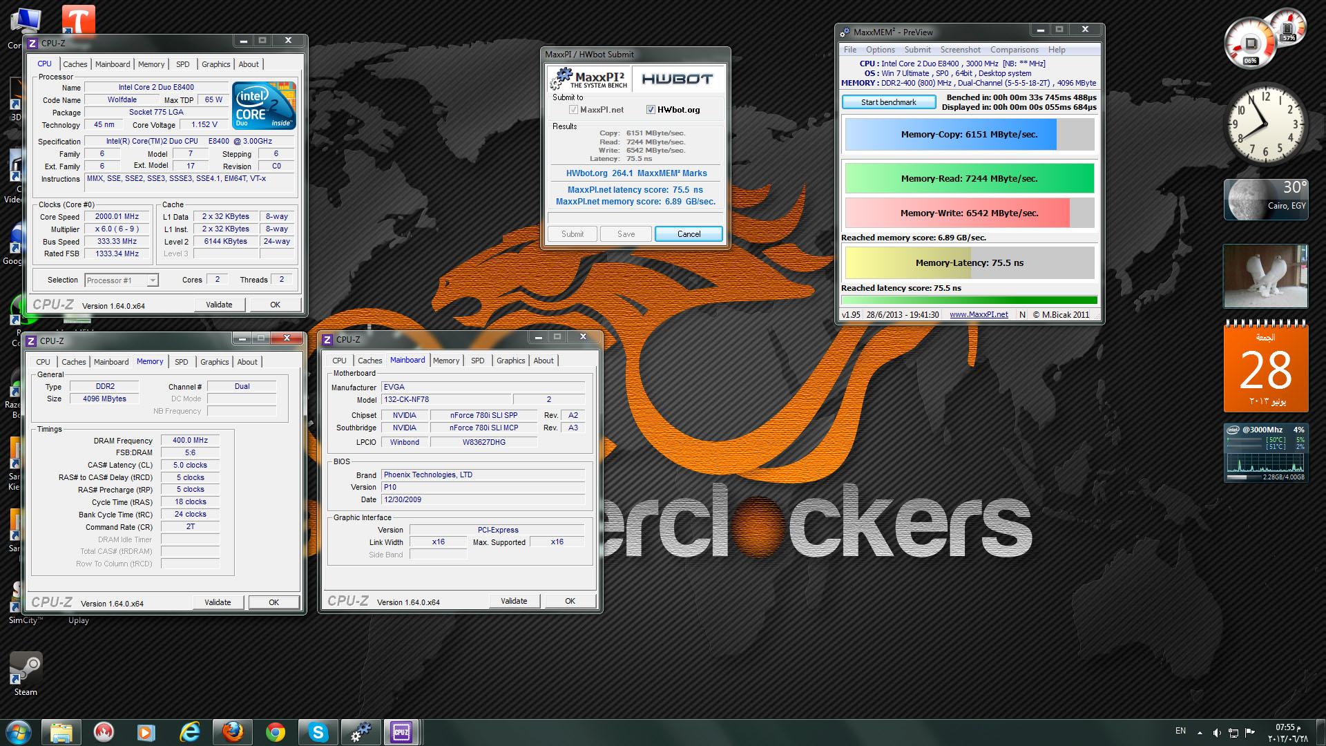The height and width of the screenshot is (746, 1326).
Task: Click the Core Speed value field
Action: [117, 216]
